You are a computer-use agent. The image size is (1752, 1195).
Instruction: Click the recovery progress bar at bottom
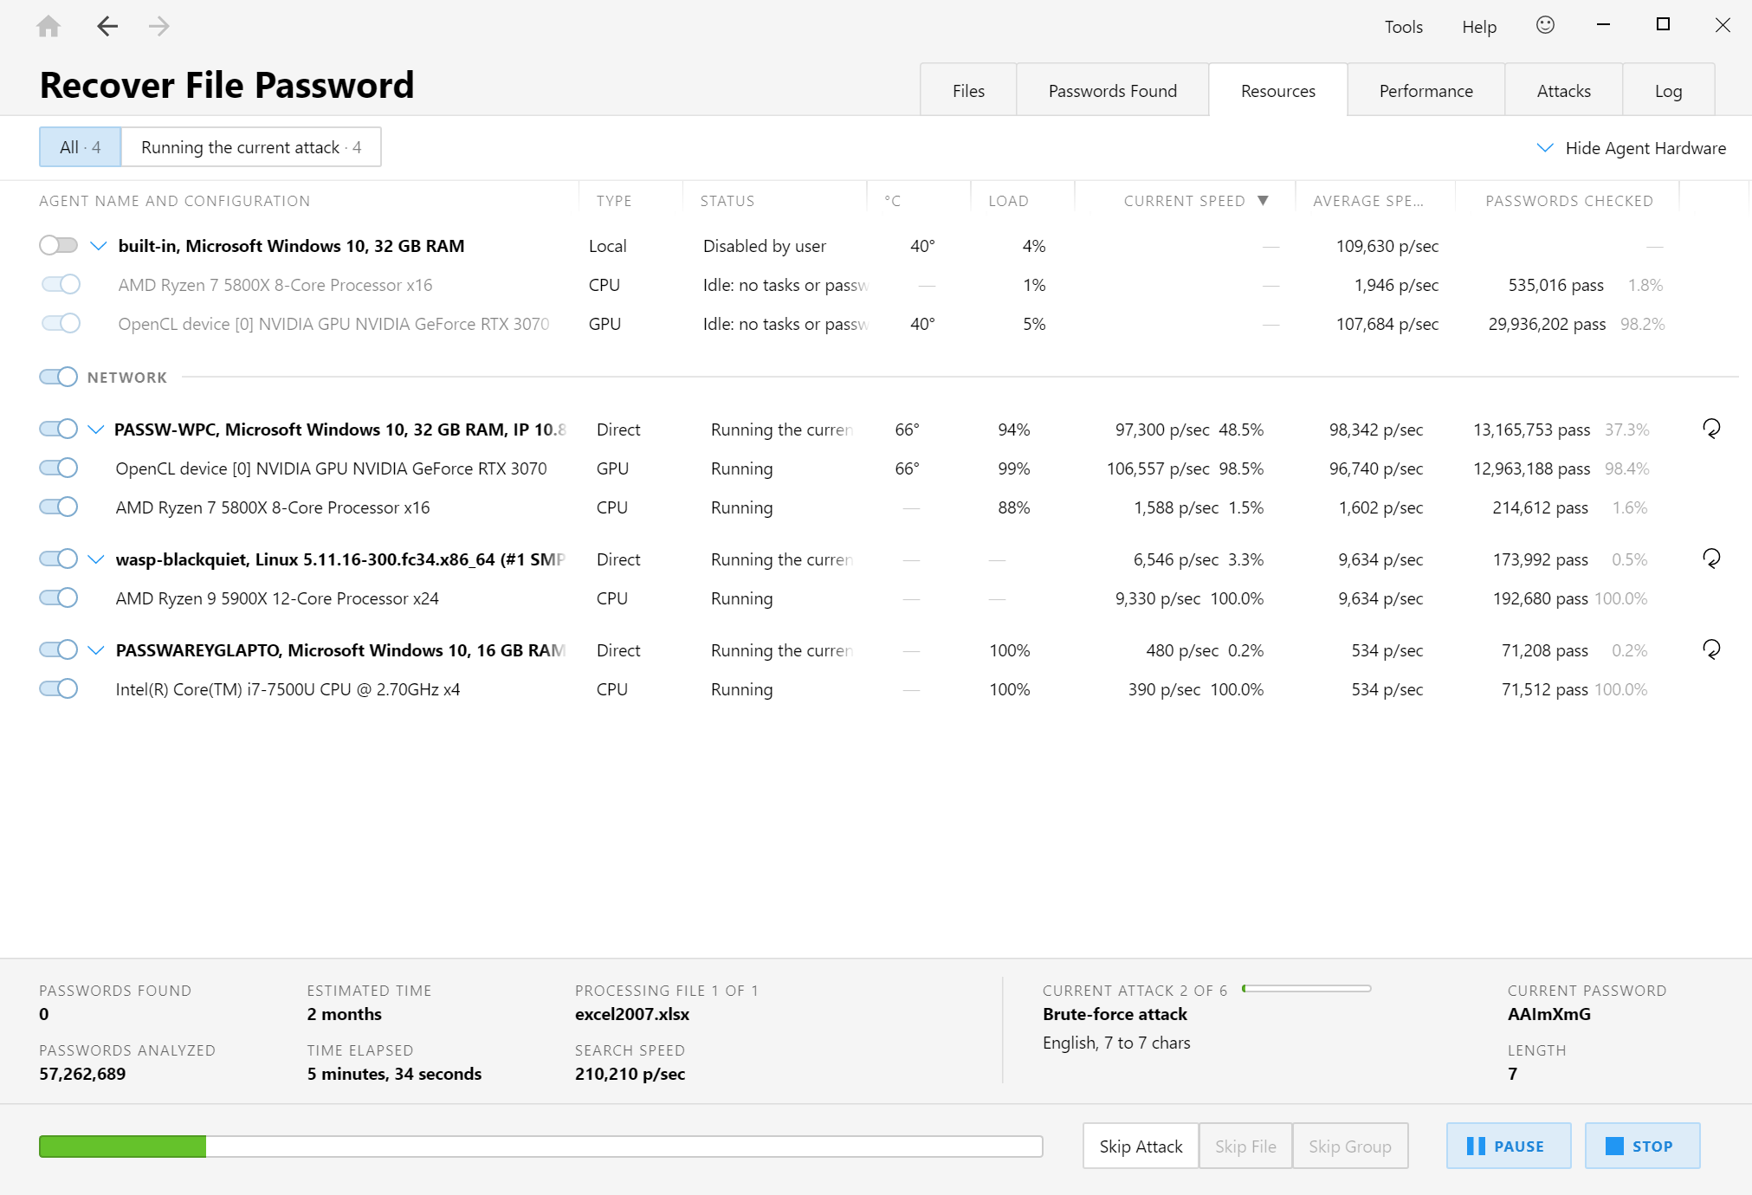coord(543,1145)
